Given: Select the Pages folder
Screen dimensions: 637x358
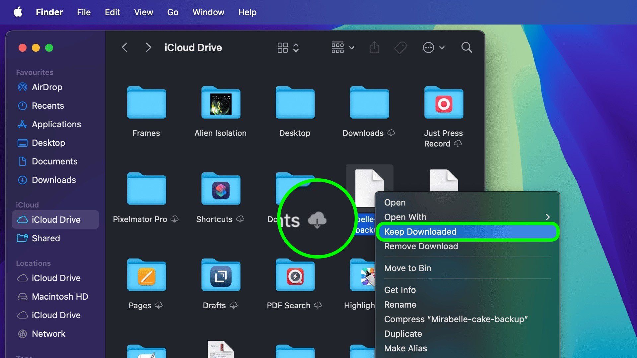Looking at the screenshot, I should [146, 275].
